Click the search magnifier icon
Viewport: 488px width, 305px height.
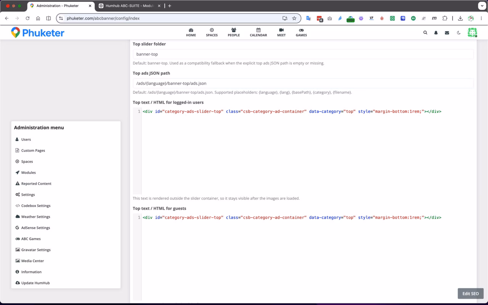point(425,33)
